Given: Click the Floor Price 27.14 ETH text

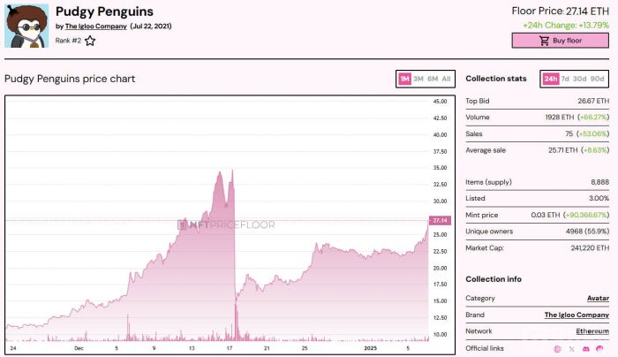Looking at the screenshot, I should (x=560, y=11).
